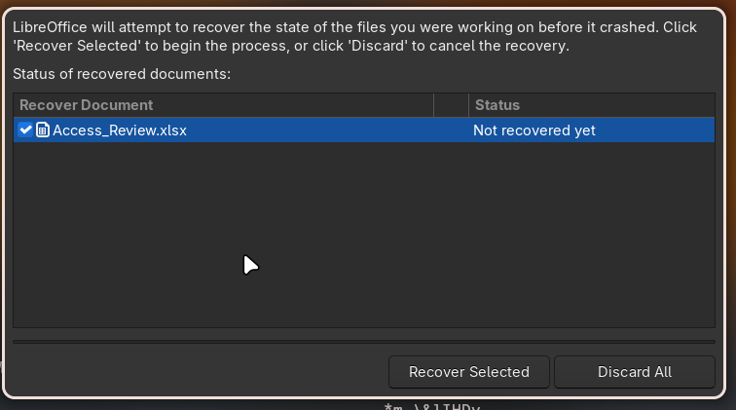Click the divider left of Status header
This screenshot has width=736, height=410.
(467, 105)
